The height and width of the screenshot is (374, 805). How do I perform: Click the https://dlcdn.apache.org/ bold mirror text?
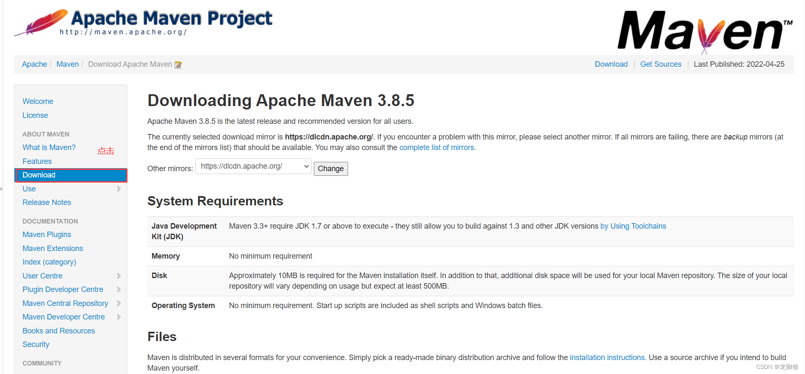pos(329,137)
